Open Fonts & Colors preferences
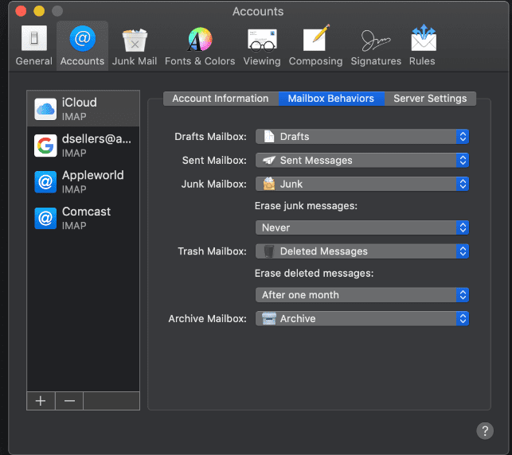This screenshot has height=455, width=512. (x=200, y=46)
